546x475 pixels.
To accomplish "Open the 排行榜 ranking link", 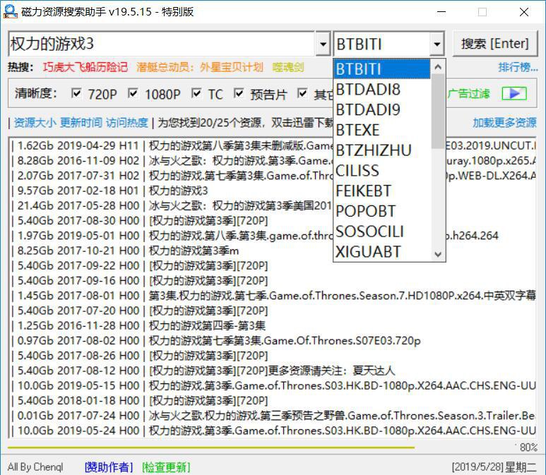I will (518, 67).
